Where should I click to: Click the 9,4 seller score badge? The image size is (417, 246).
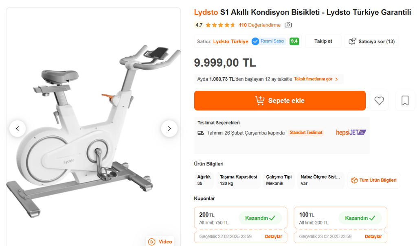click(x=294, y=41)
